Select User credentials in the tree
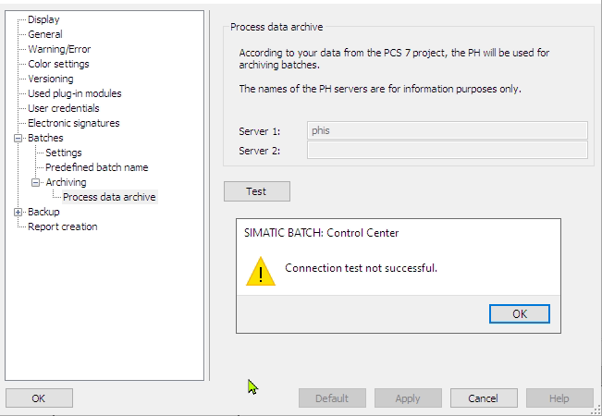This screenshot has width=602, height=416. pos(63,108)
